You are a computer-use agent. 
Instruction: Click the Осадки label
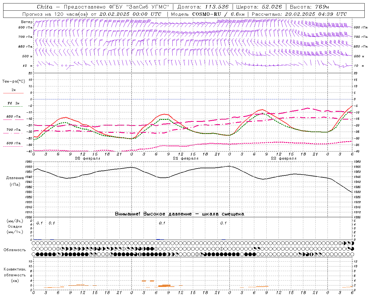(x=15, y=226)
